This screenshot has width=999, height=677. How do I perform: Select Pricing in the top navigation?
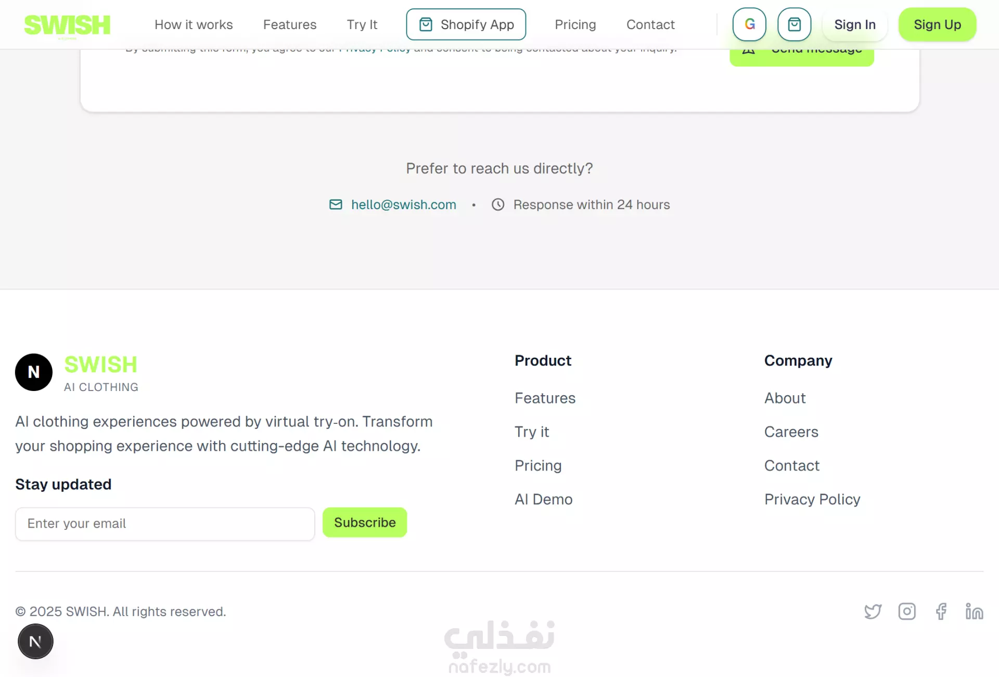click(x=575, y=24)
